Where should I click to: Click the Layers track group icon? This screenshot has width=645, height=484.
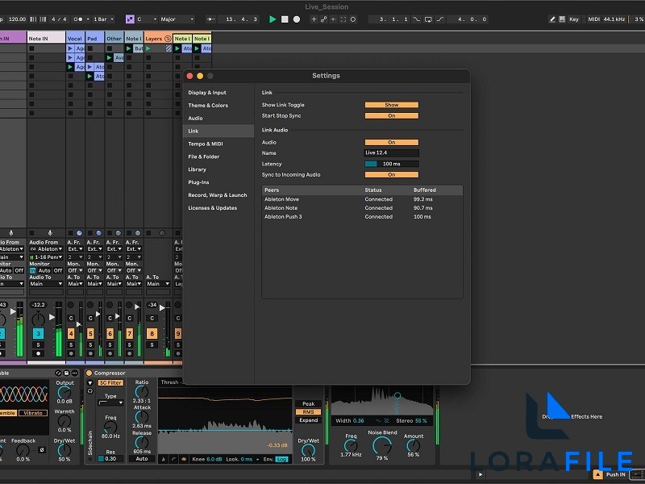pyautogui.click(x=168, y=39)
